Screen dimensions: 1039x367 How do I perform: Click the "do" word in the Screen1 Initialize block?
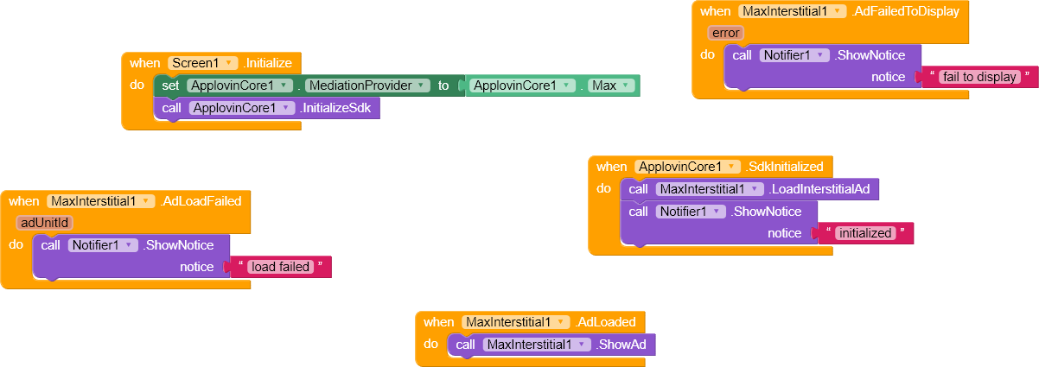click(137, 85)
